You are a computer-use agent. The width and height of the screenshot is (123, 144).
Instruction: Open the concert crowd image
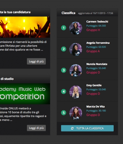coord(25,27)
